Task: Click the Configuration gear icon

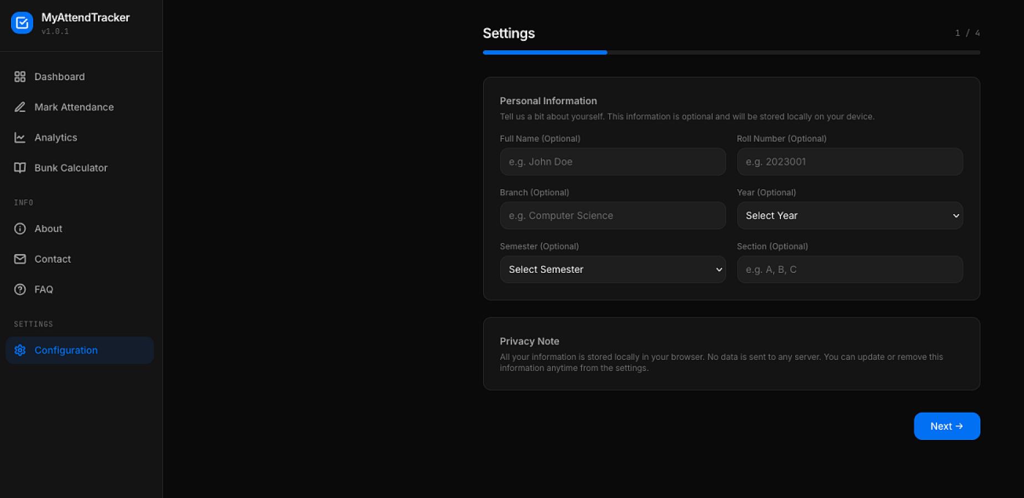Action: (x=20, y=350)
